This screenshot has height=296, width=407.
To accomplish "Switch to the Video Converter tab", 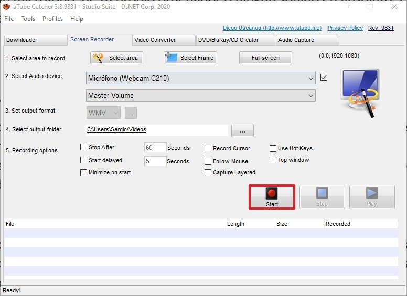I will 164,40.
